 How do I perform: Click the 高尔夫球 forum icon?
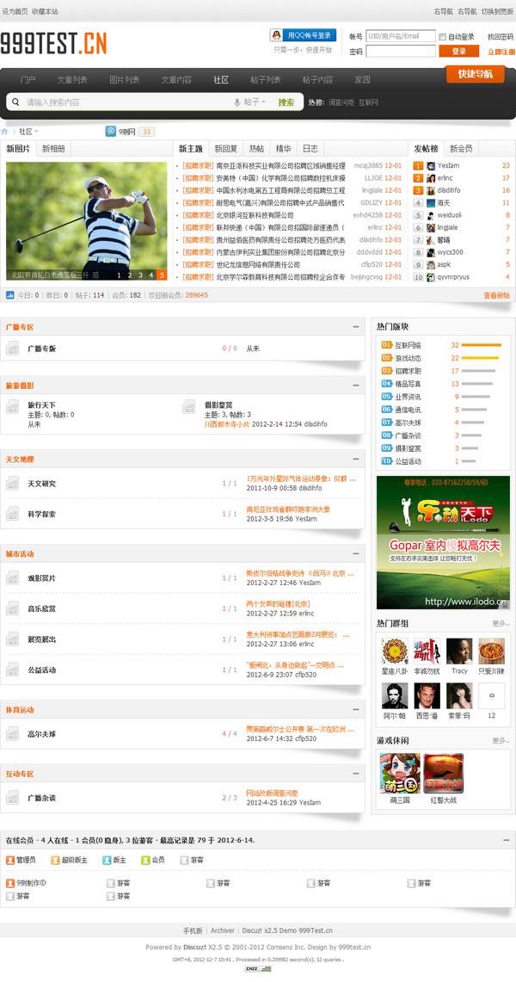click(13, 734)
